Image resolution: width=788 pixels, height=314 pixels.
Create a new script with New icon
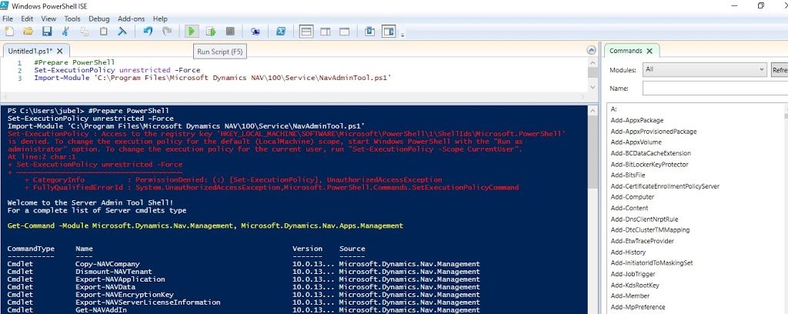pos(9,32)
